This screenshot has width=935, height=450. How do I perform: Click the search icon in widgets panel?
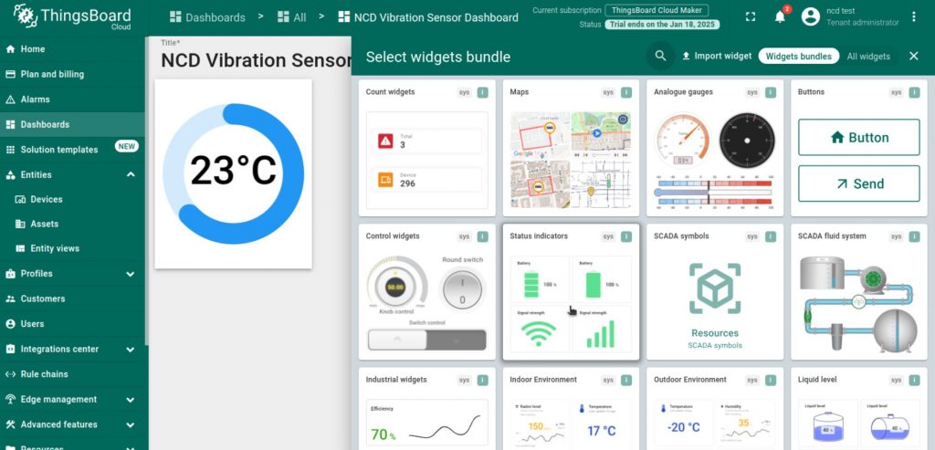click(x=659, y=56)
